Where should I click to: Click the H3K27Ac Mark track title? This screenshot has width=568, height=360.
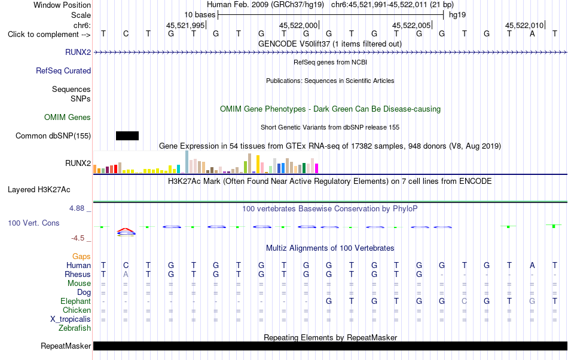[x=330, y=181]
